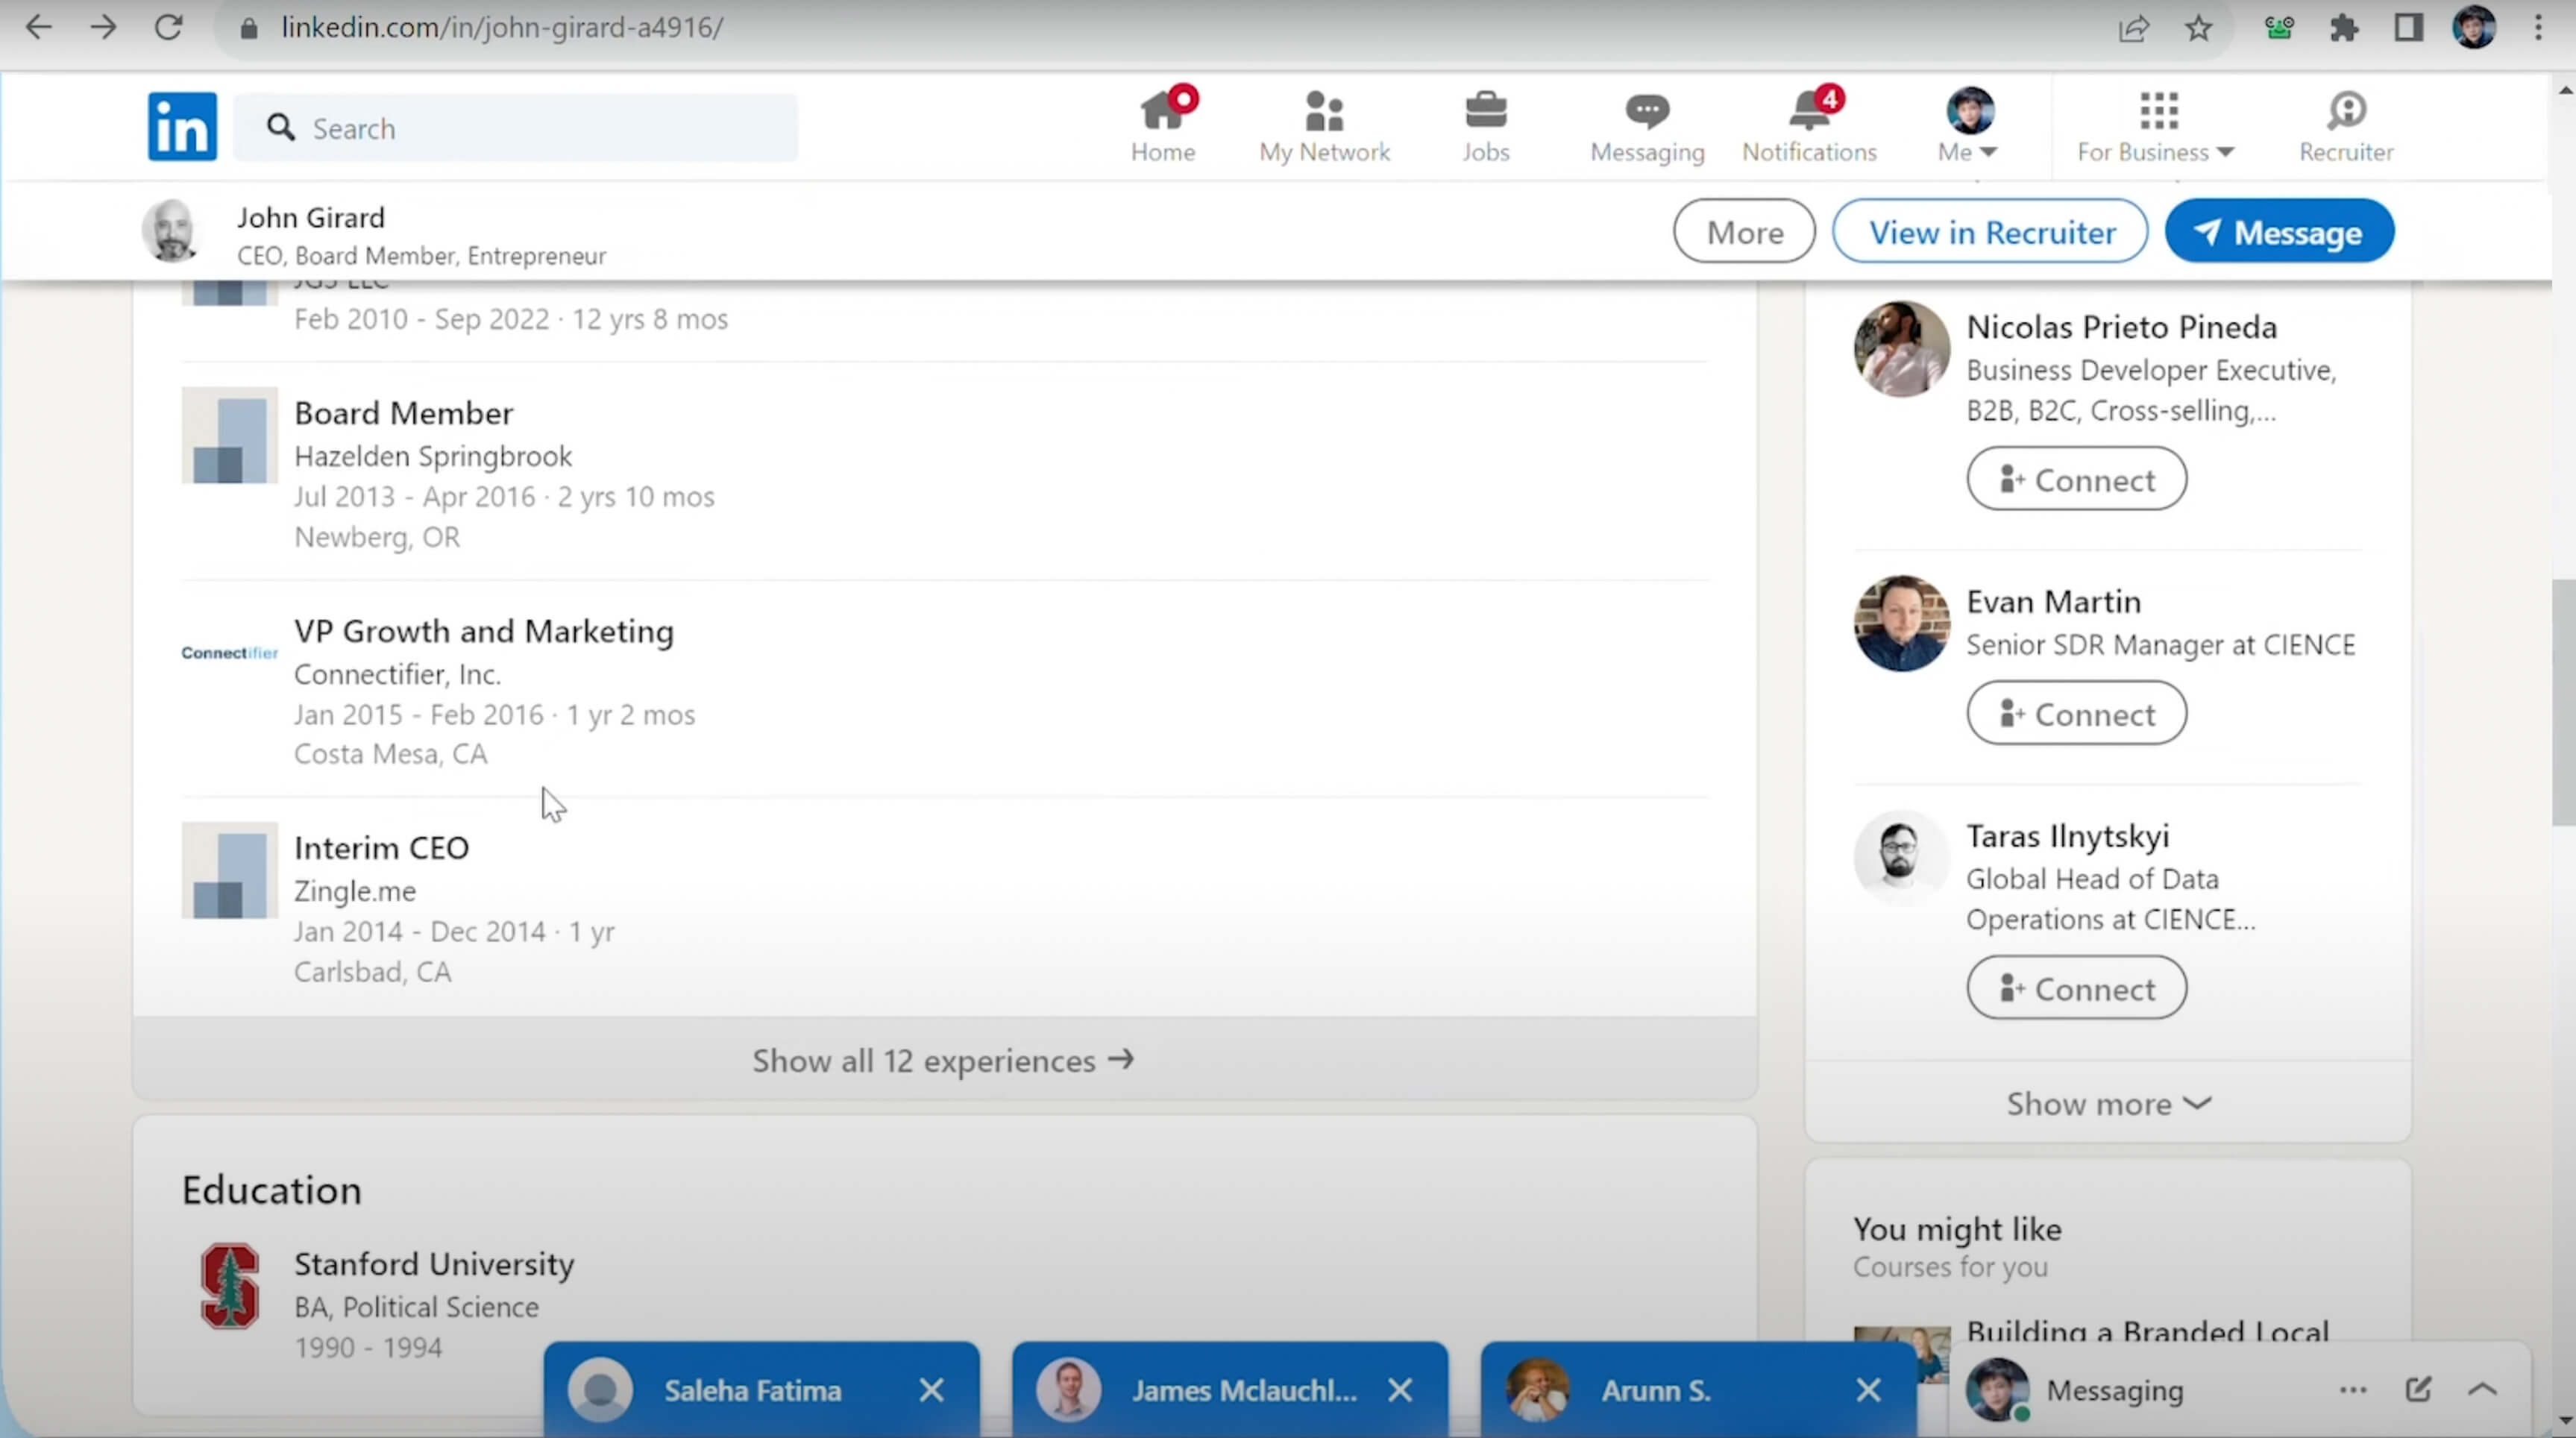Click View in Recruiter button
The width and height of the screenshot is (2576, 1438).
coord(1990,232)
